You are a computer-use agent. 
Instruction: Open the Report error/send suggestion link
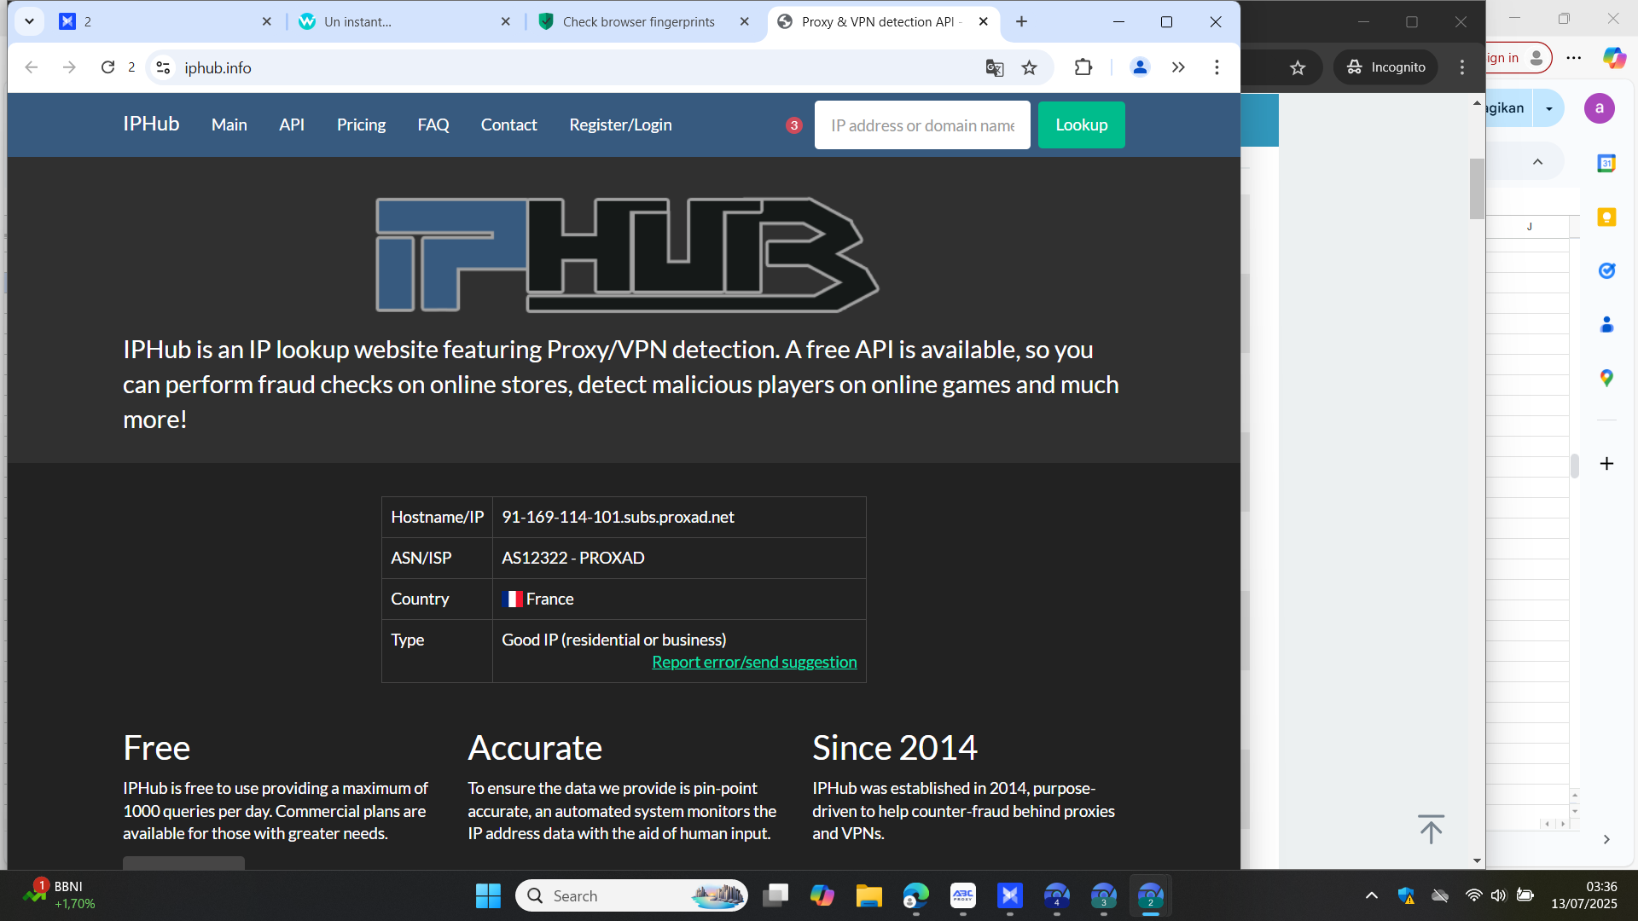(x=754, y=663)
